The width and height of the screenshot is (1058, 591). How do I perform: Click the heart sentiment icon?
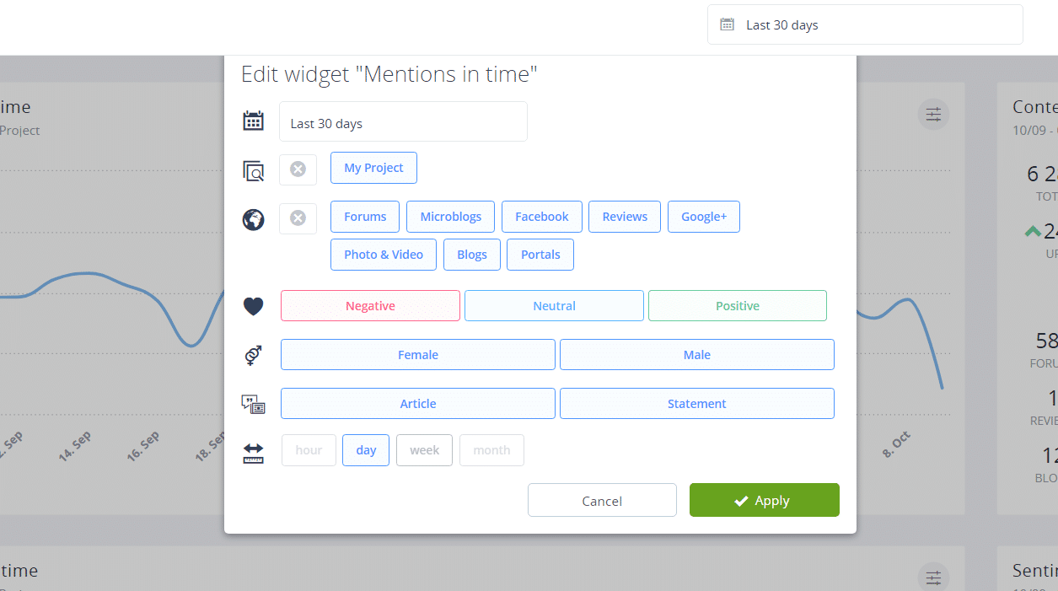pos(253,307)
